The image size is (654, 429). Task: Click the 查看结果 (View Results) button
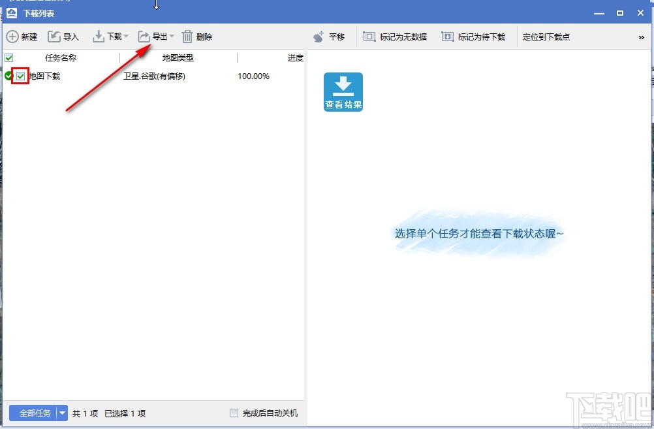(343, 91)
